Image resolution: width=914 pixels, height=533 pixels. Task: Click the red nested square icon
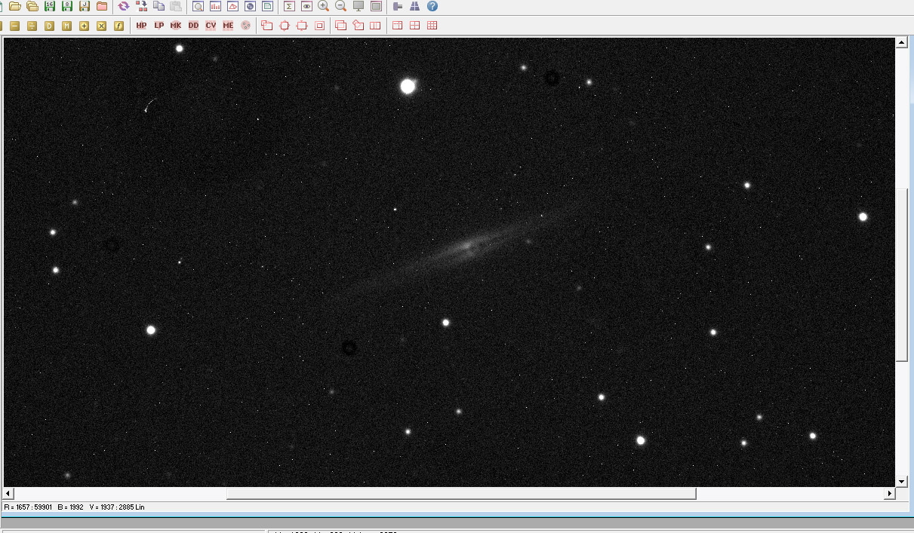pos(319,26)
